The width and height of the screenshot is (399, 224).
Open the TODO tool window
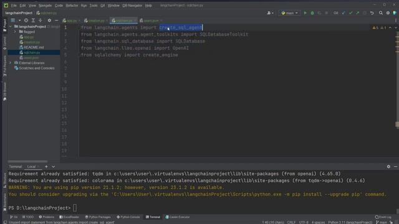click(28, 217)
